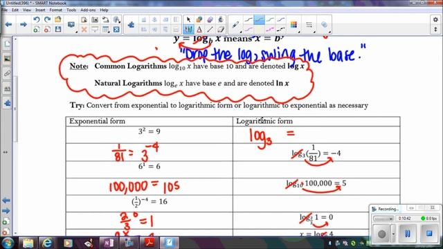Choose the purple pen style
Image resolution: width=443 pixels, height=249 pixels.
coord(280,20)
